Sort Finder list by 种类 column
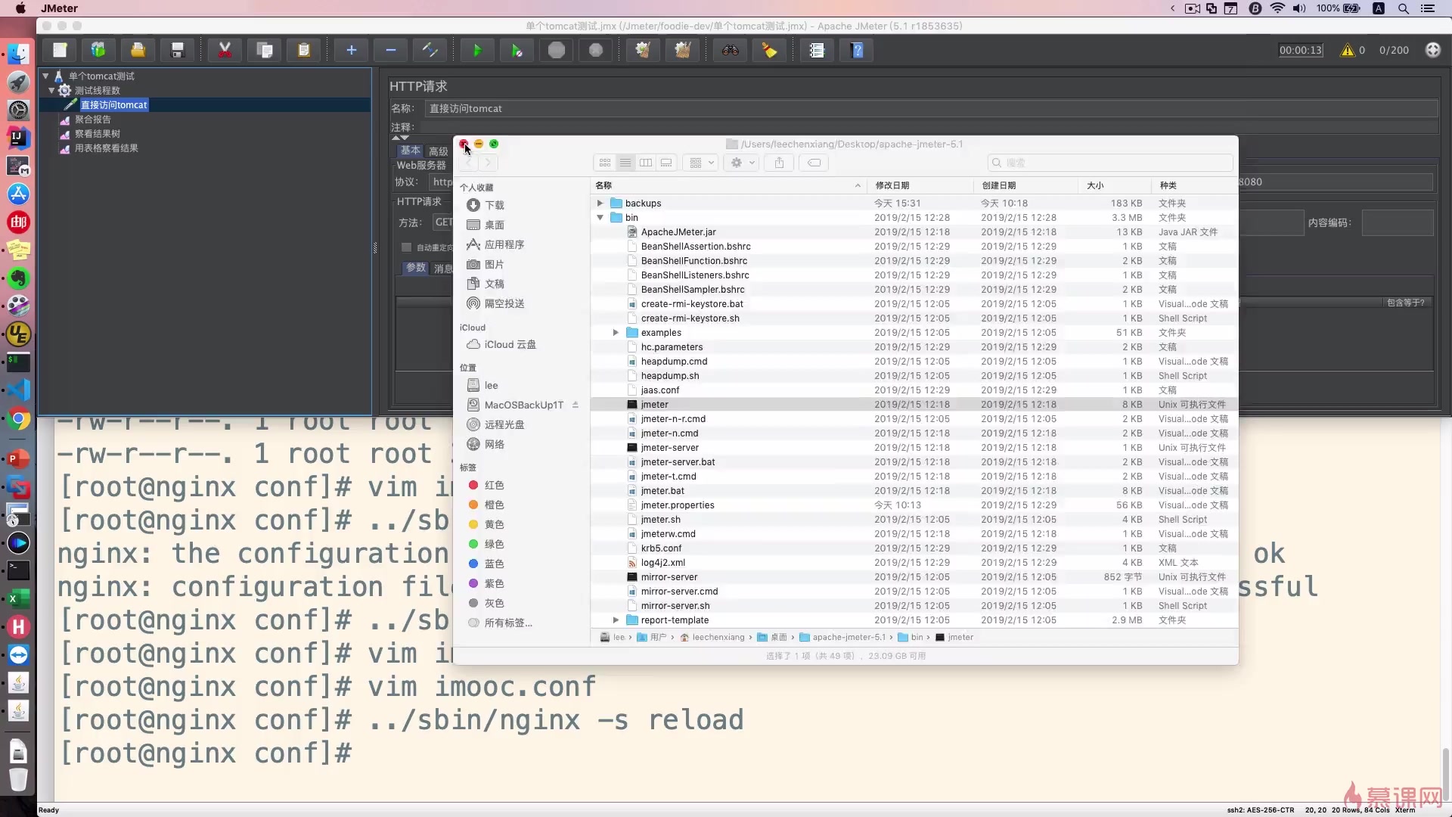The image size is (1452, 817). (x=1195, y=185)
